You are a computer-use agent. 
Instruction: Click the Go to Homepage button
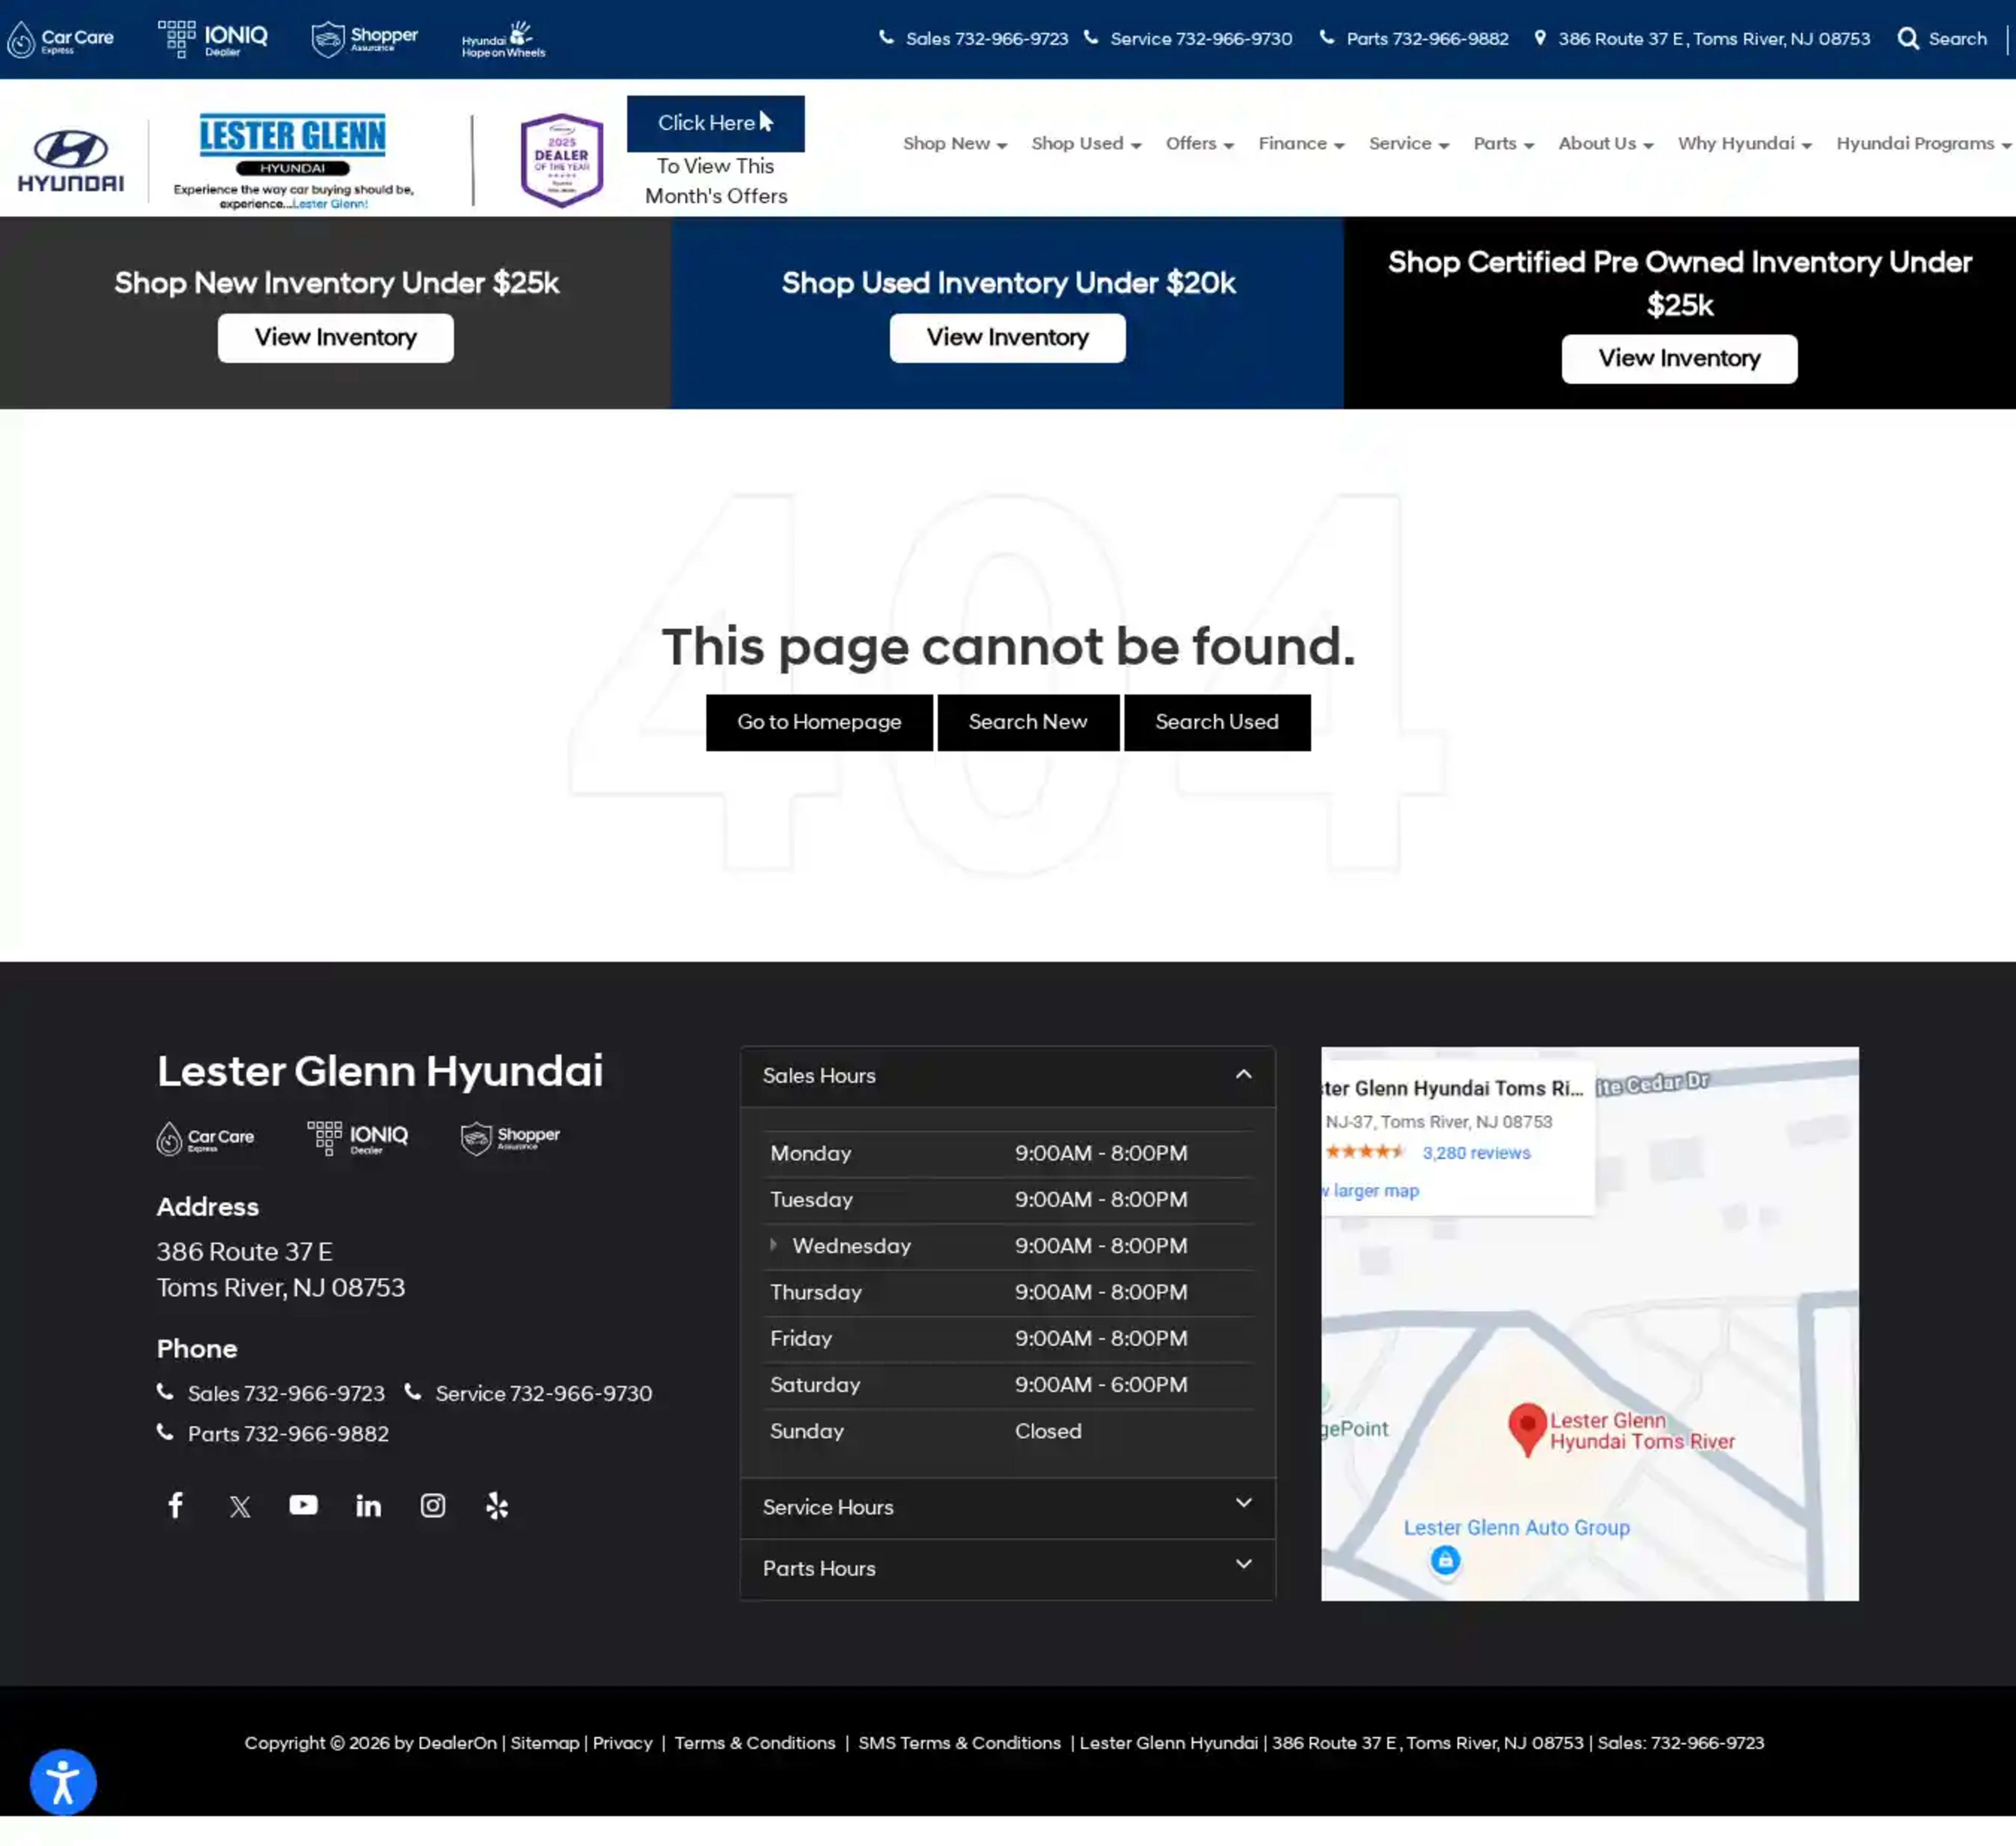[x=819, y=722]
